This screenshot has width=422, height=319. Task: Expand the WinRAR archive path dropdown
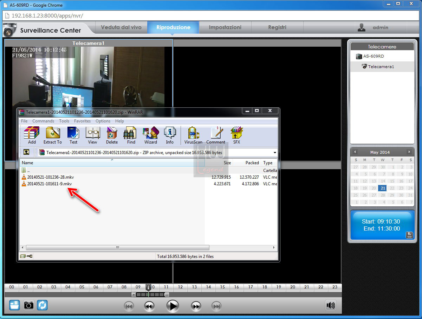click(x=274, y=153)
